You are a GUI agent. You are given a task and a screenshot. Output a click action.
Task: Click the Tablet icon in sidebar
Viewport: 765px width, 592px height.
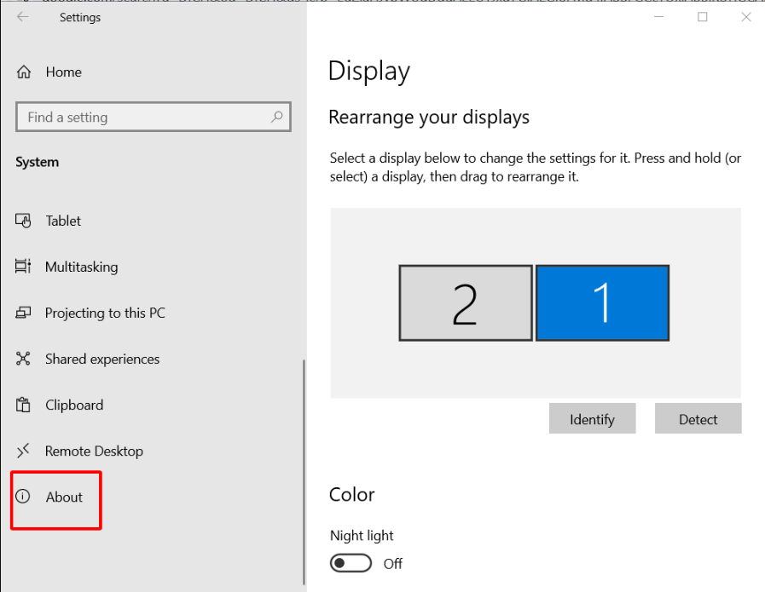click(24, 221)
